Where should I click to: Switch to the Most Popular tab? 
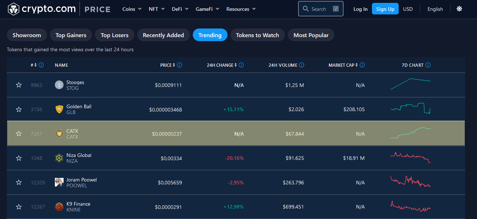point(311,35)
